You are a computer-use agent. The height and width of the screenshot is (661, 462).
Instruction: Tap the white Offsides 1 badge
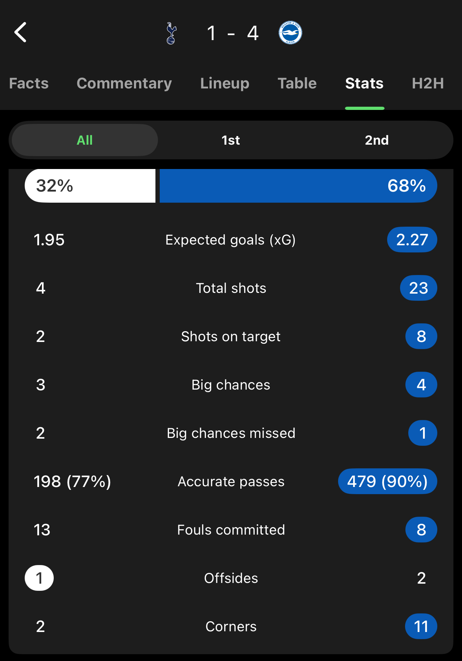[x=39, y=578]
